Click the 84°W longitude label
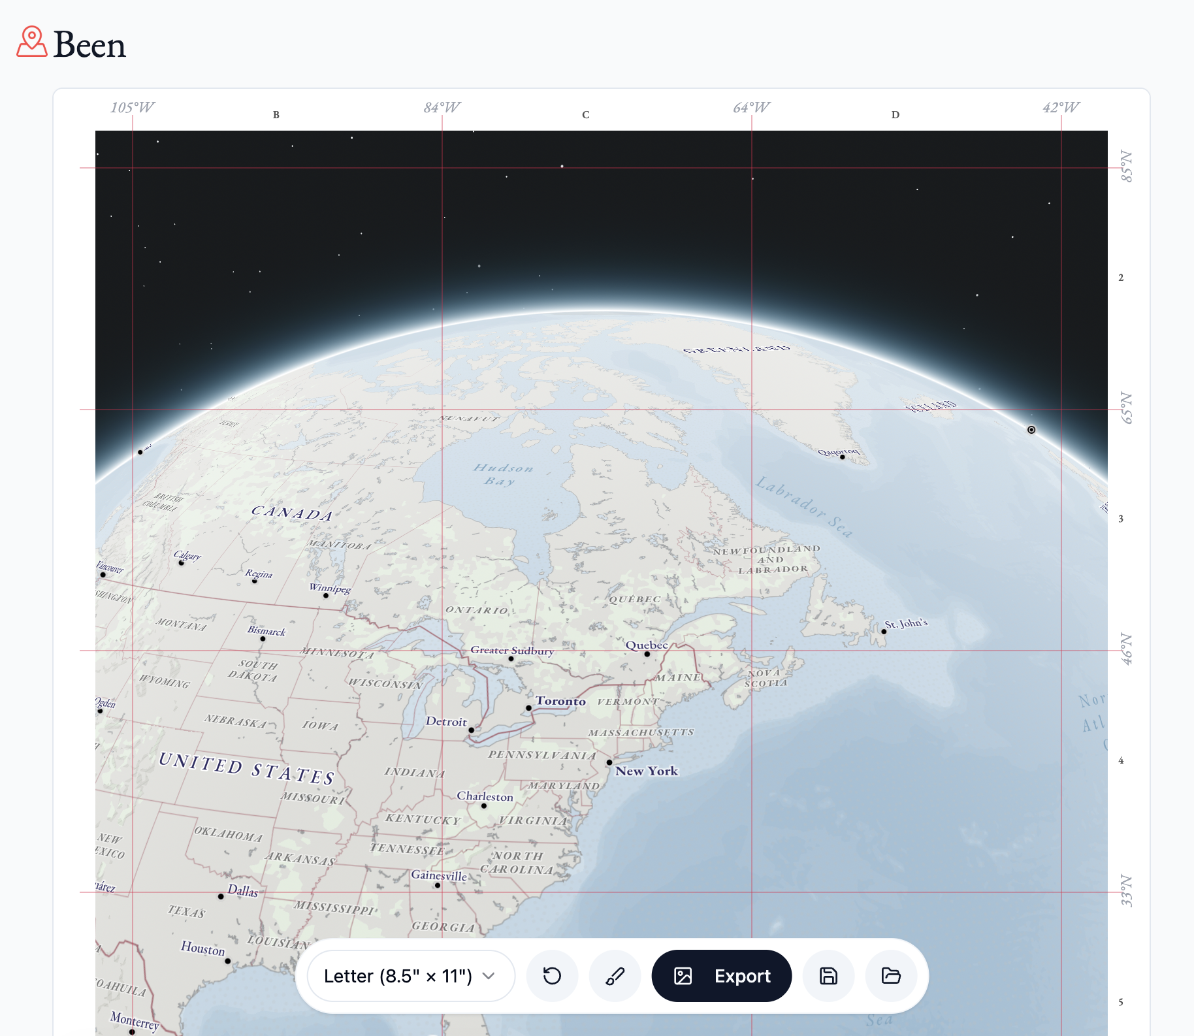 442,108
